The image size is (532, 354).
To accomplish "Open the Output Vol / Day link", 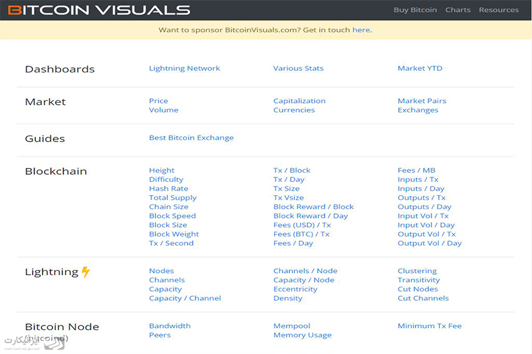I will (430, 243).
